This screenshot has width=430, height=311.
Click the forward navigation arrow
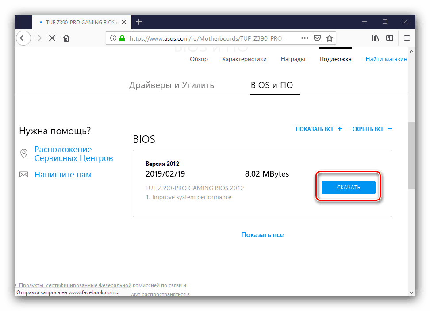coord(38,38)
